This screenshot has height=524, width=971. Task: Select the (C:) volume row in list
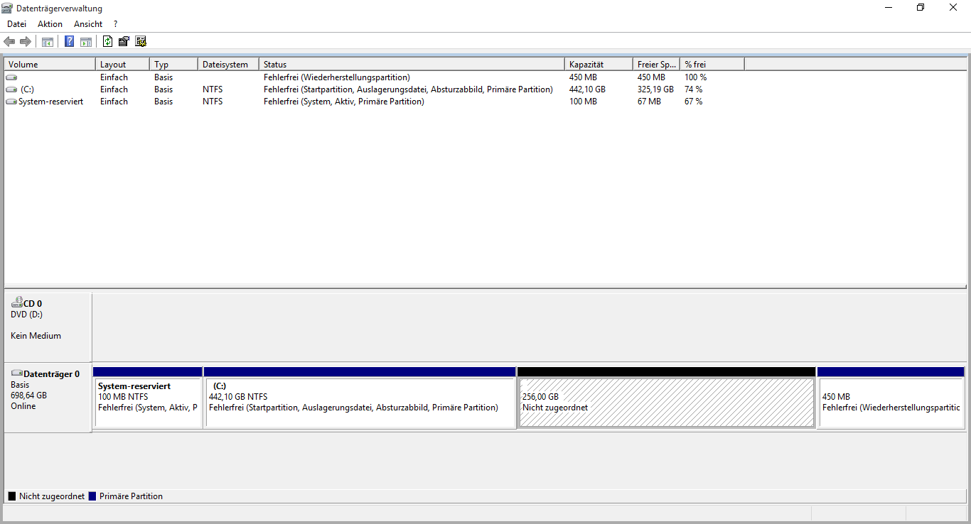(x=27, y=89)
